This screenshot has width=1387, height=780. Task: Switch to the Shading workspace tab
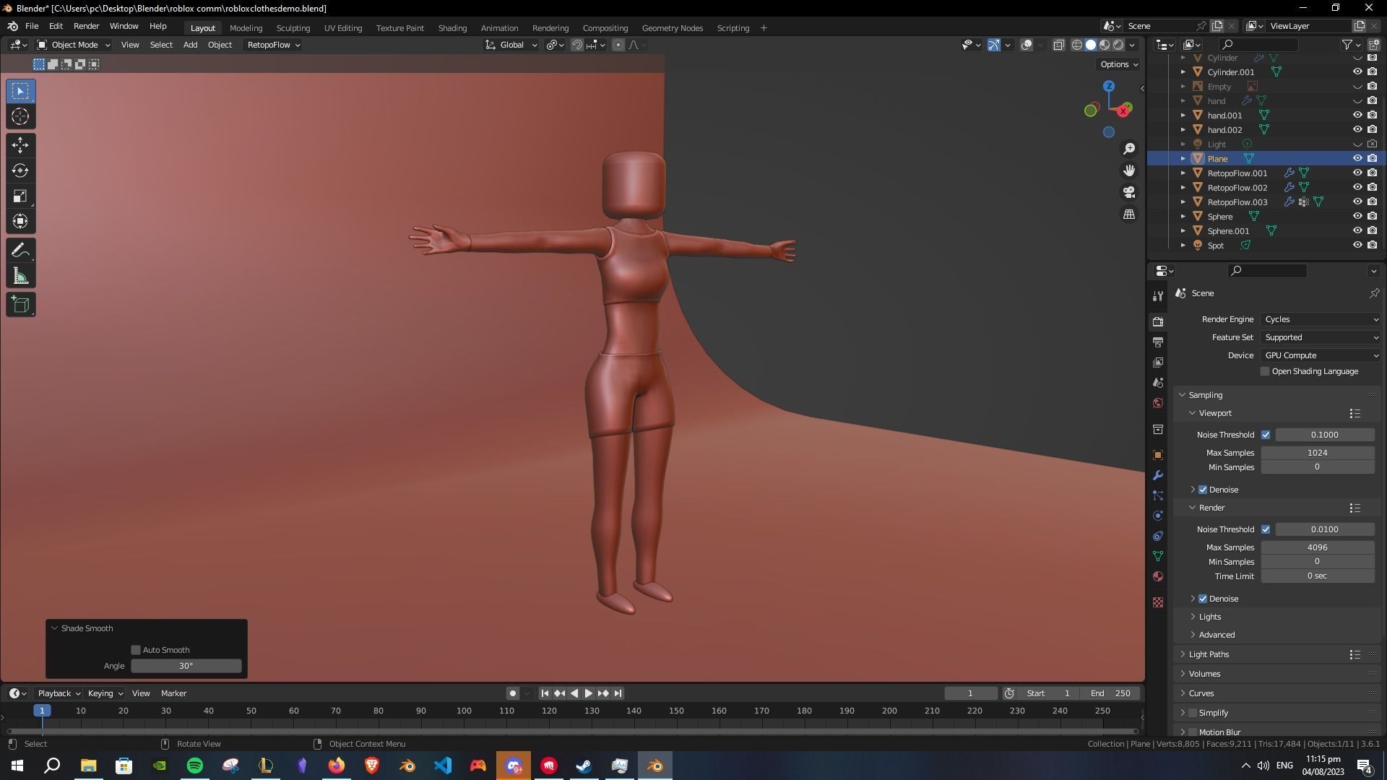(x=452, y=28)
